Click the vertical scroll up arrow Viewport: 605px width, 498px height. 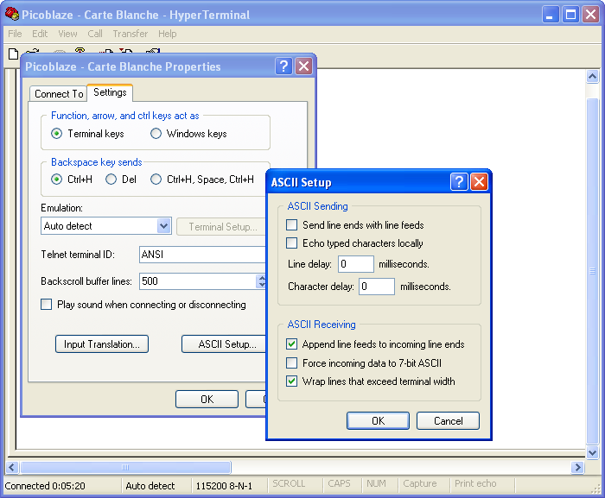[592, 76]
